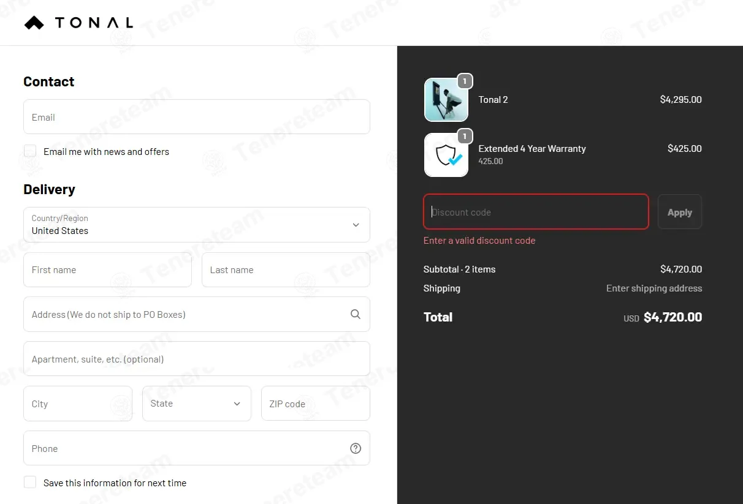This screenshot has height=504, width=743.
Task: Click the USD currency label
Action: (631, 318)
